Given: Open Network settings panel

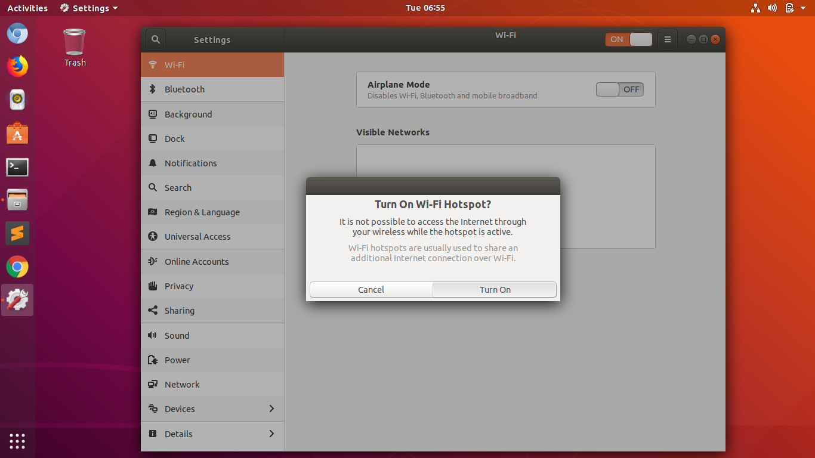Looking at the screenshot, I should (x=212, y=384).
